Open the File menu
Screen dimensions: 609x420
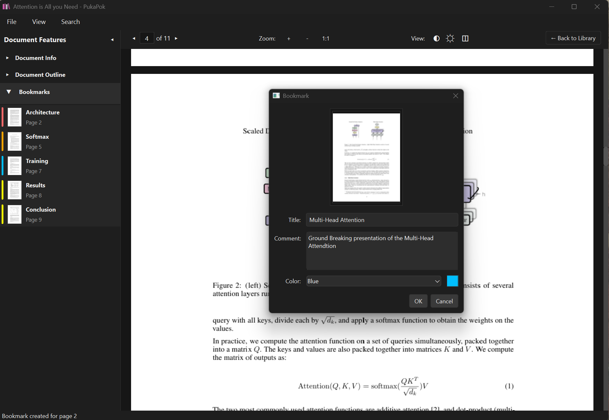point(12,22)
